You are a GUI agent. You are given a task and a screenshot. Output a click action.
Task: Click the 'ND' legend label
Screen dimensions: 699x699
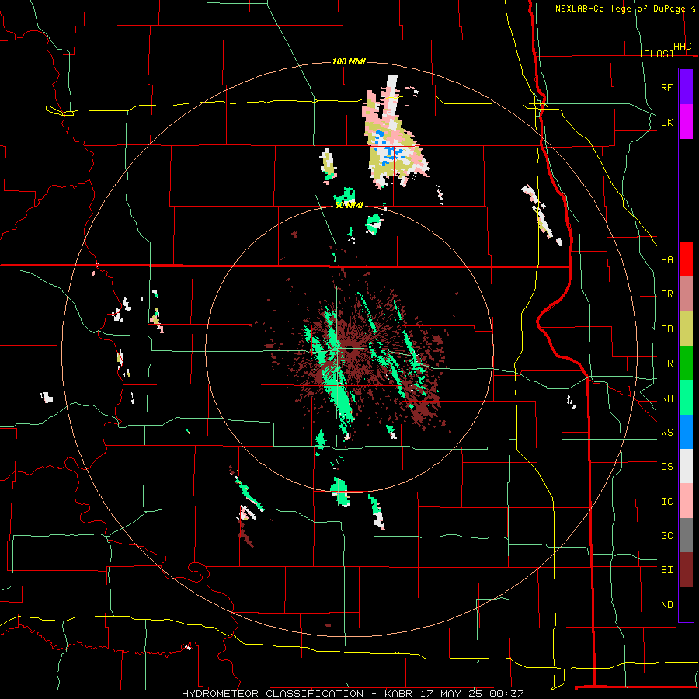(666, 605)
